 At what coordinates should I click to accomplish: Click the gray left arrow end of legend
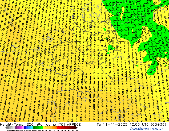tap(6, 128)
